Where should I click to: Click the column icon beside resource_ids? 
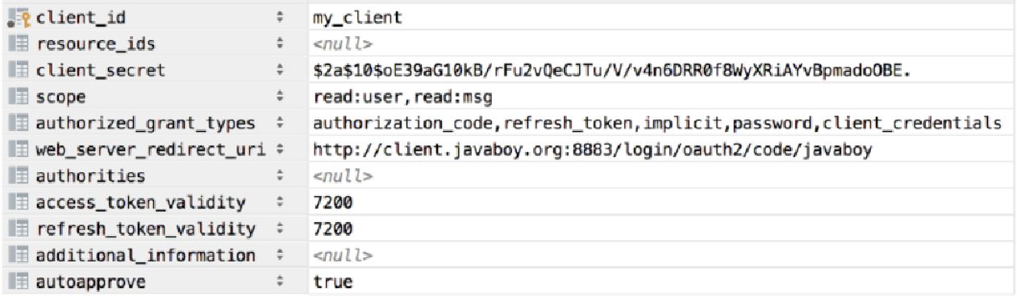pyautogui.click(x=17, y=43)
